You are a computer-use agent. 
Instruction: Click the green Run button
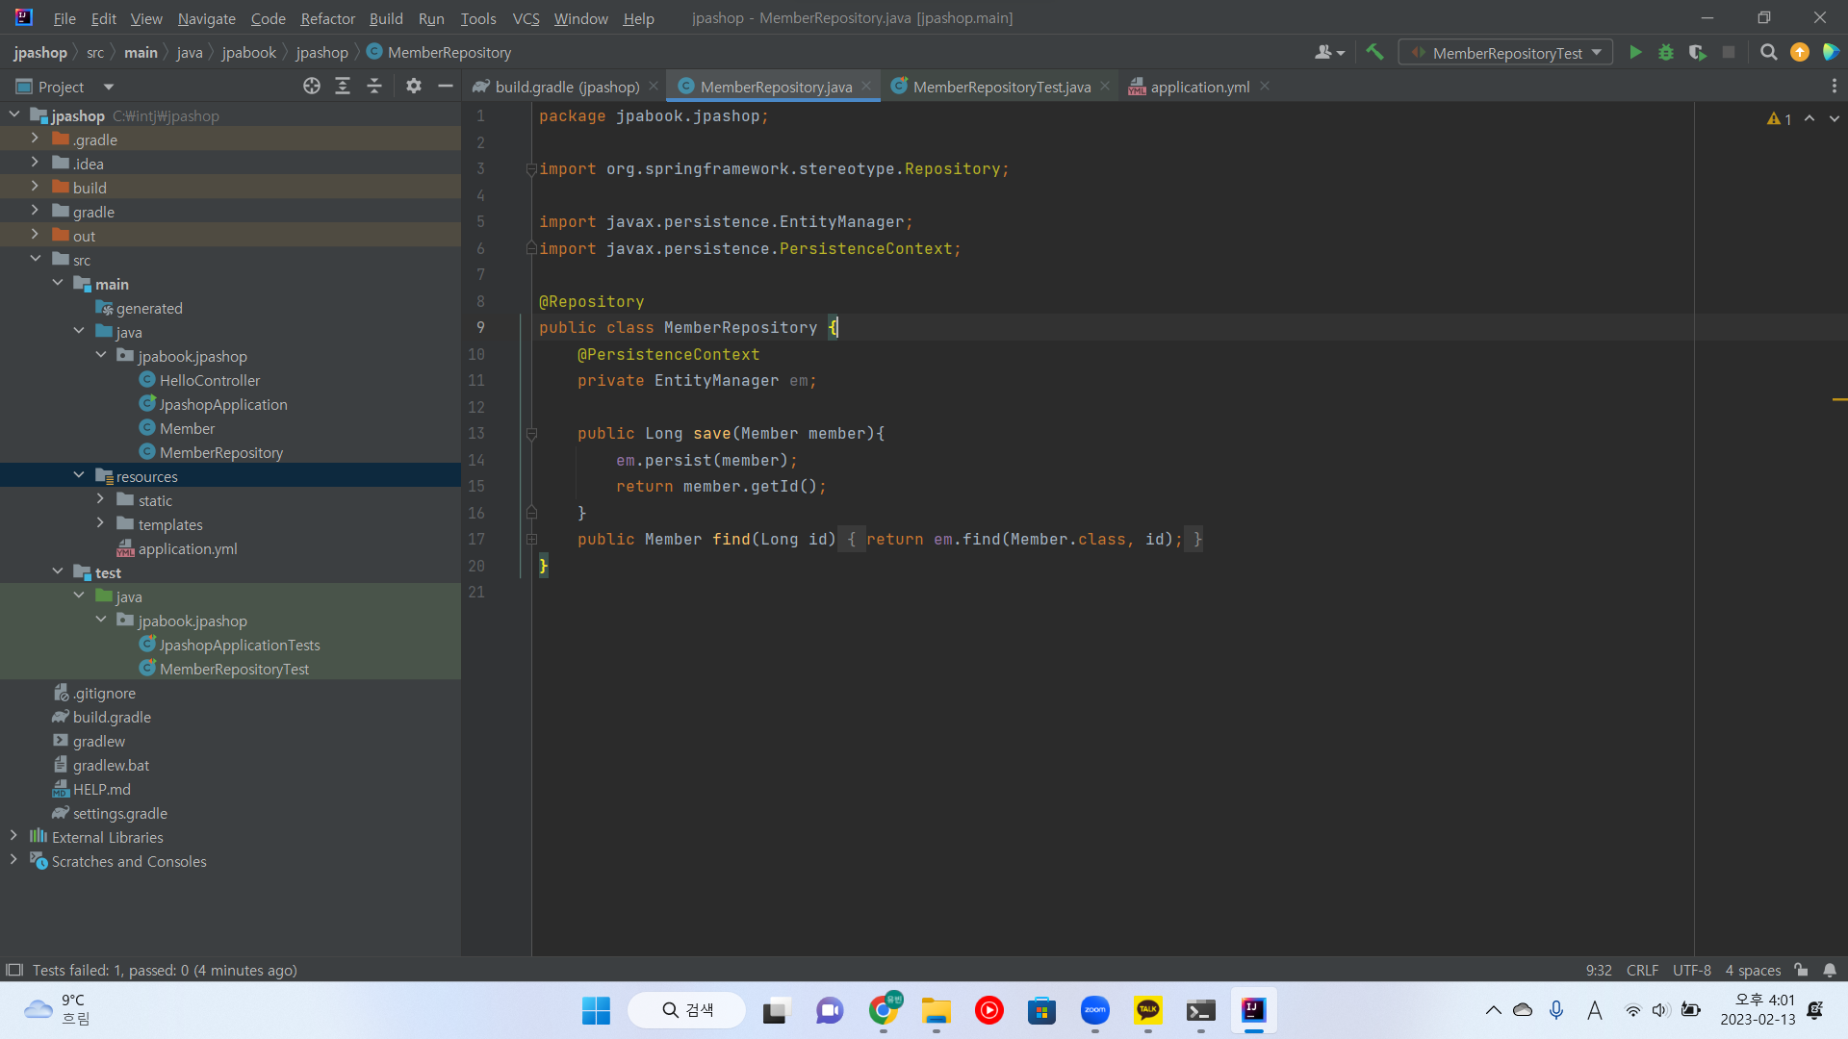pyautogui.click(x=1635, y=53)
